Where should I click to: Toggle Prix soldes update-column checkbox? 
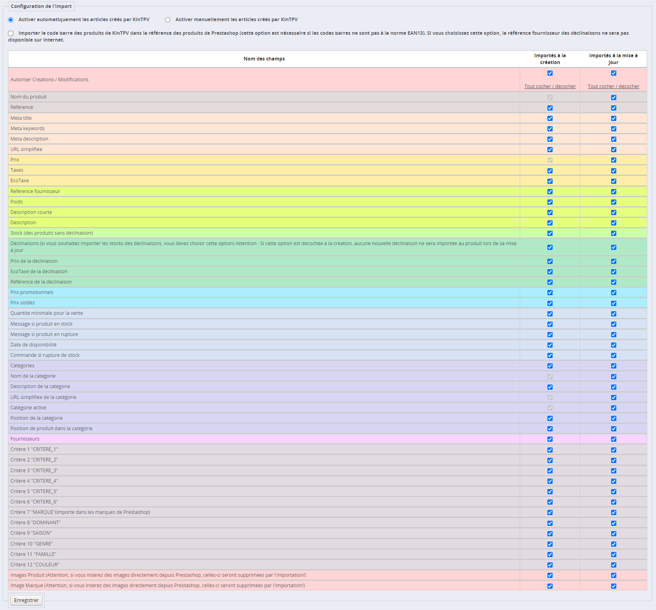pos(614,304)
